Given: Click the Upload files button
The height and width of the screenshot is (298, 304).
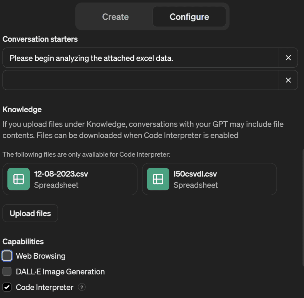Looking at the screenshot, I should tap(30, 213).
